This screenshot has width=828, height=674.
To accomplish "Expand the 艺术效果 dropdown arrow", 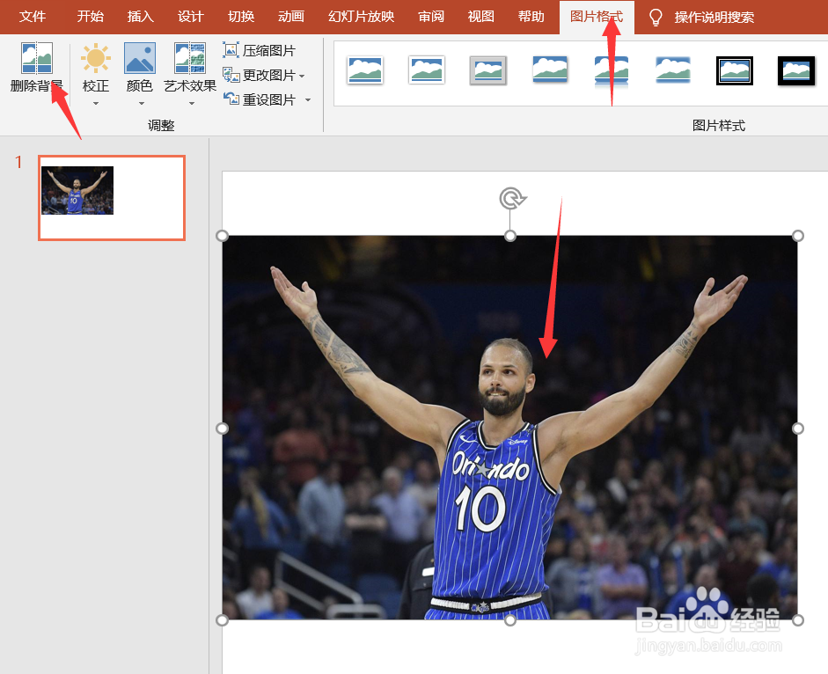I will [192, 104].
